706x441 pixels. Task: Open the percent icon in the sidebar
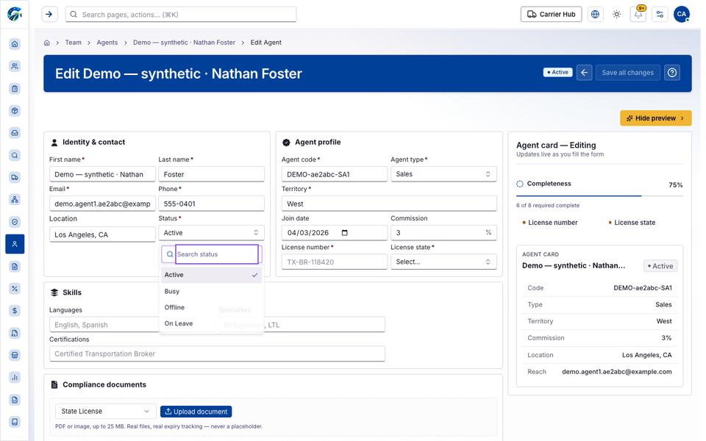(x=15, y=288)
